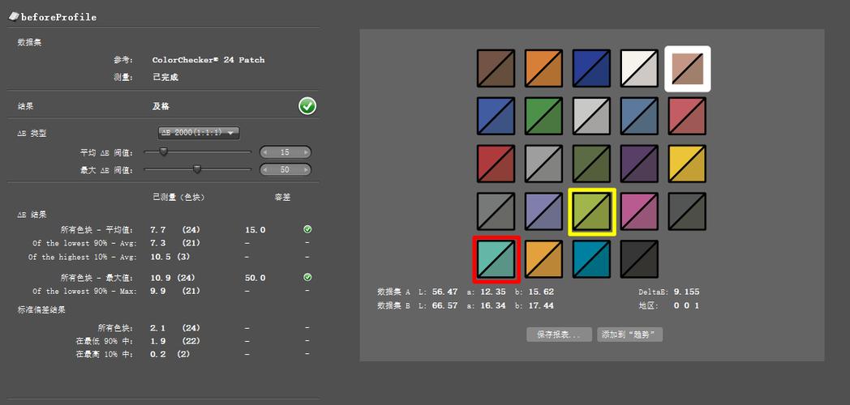Click the small green check next to 15.0 tolerance
Image resolution: width=850 pixels, height=405 pixels.
(x=307, y=229)
